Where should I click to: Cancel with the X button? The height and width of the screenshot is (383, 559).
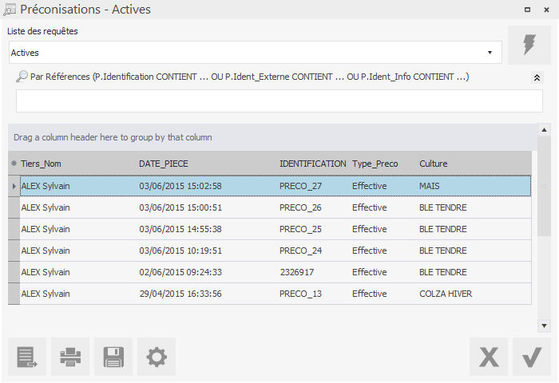click(x=489, y=357)
